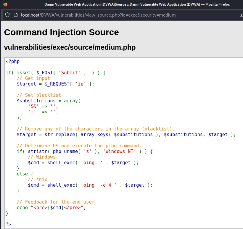Click the Firefox logo in title bar
The height and width of the screenshot is (229, 243).
[x=5, y=4]
